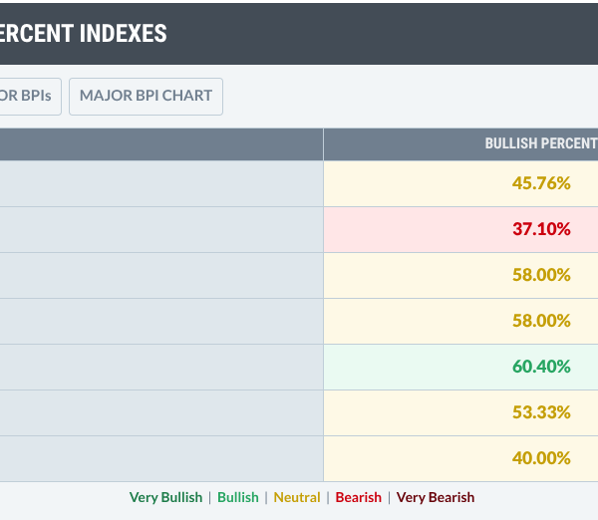Click the Very Bullish legend label

(x=165, y=497)
